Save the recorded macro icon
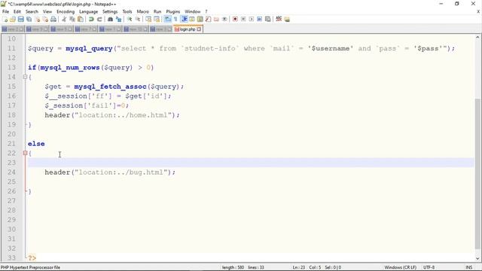Image resolution: width=482 pixels, height=271 pixels. [x=268, y=19]
